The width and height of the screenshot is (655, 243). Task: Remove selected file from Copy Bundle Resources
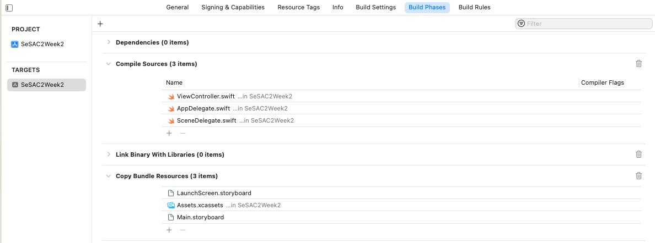point(182,230)
